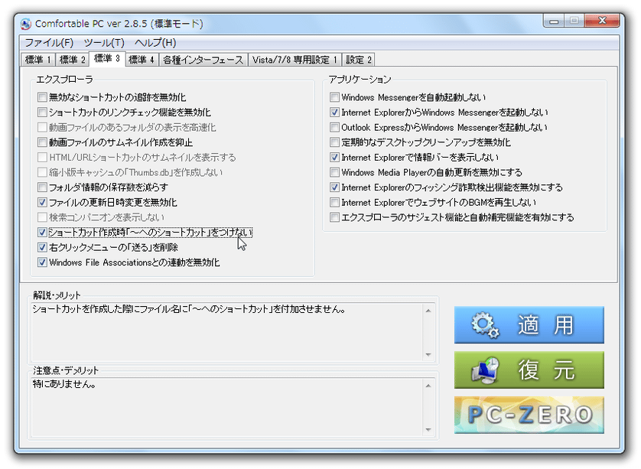641x469 pixels.
Task: Open the PC-ZERO banner
Action: click(529, 415)
